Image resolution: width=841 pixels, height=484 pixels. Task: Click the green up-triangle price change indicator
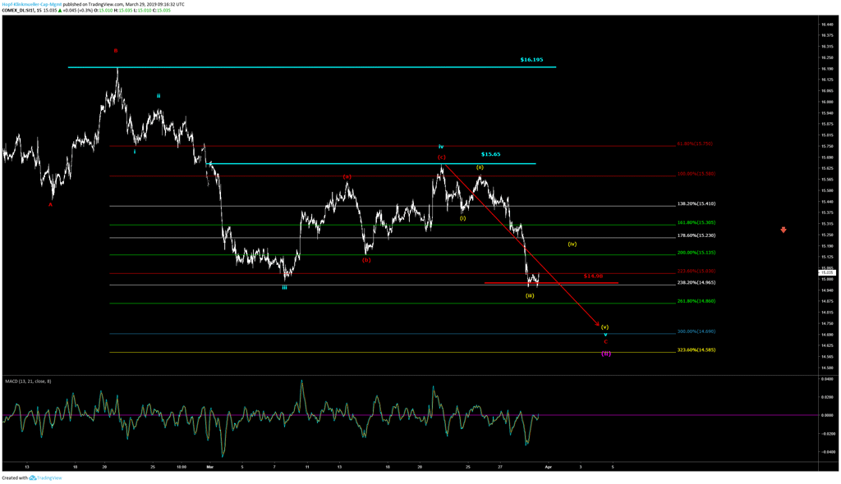click(x=59, y=10)
